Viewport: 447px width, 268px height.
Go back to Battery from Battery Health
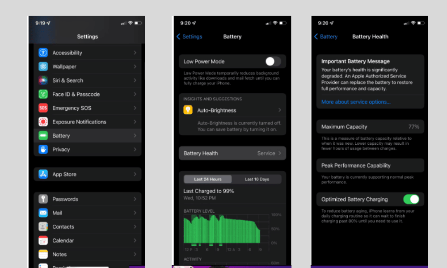point(326,37)
